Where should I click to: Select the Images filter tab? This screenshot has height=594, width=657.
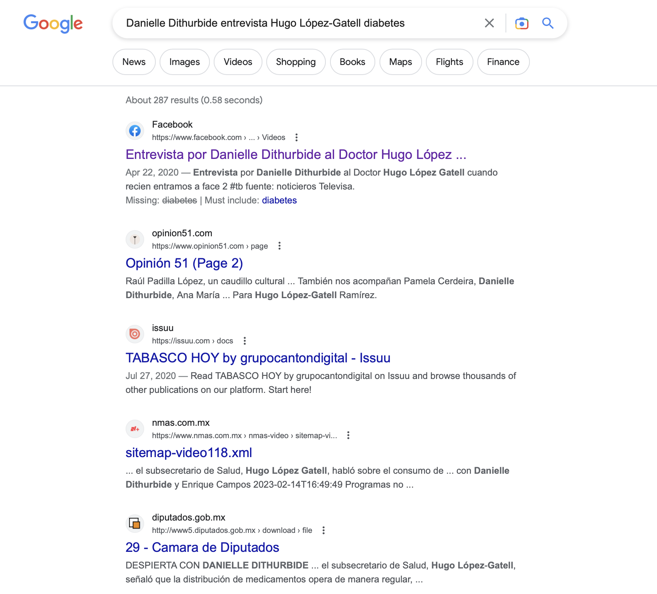[x=184, y=62]
